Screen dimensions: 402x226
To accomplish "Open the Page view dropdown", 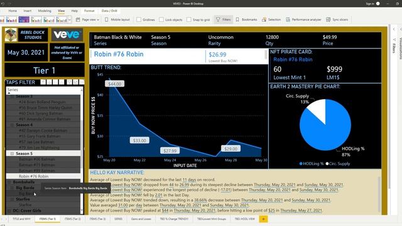I will point(87,19).
